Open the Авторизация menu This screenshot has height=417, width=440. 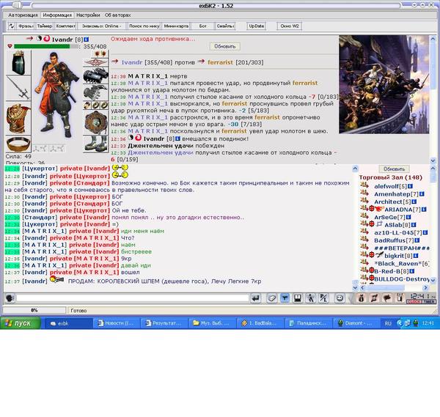pos(23,15)
